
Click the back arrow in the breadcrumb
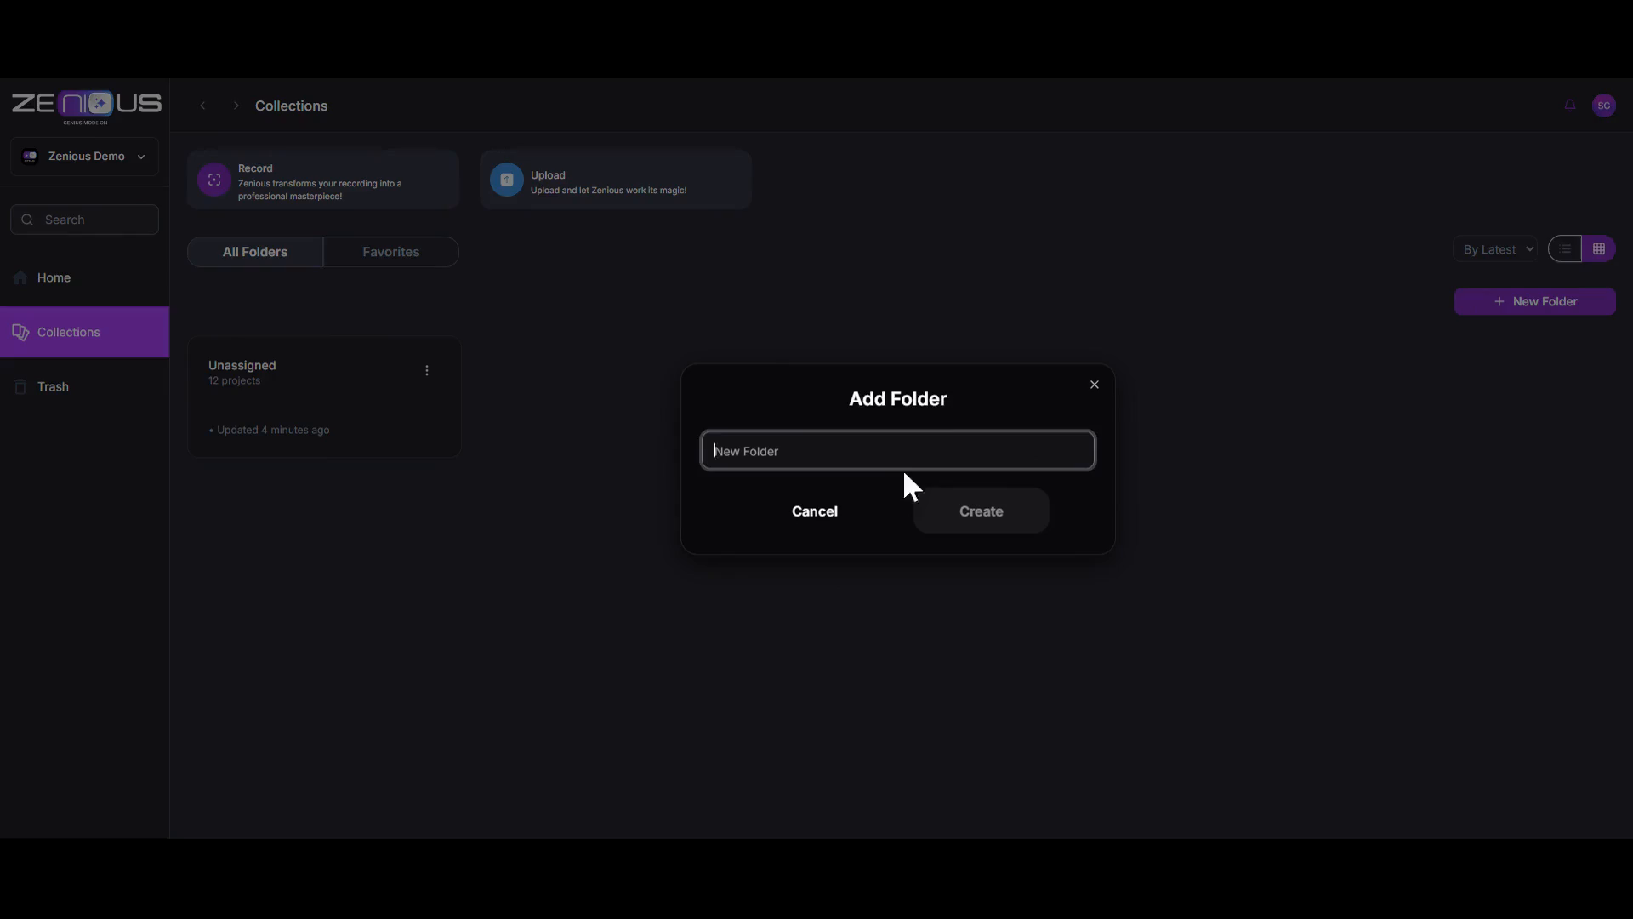pos(202,105)
